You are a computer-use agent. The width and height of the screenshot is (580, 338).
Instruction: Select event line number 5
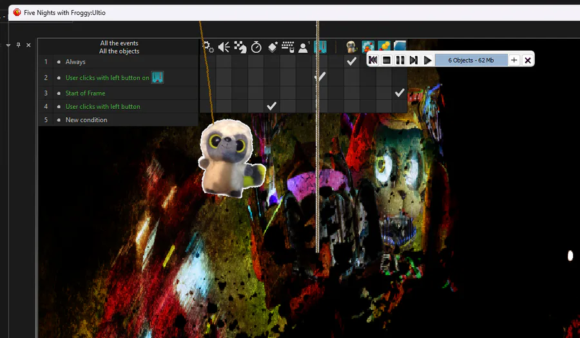coord(46,120)
